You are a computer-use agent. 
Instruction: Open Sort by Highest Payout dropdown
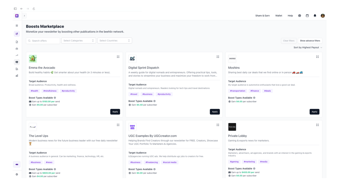(x=308, y=47)
